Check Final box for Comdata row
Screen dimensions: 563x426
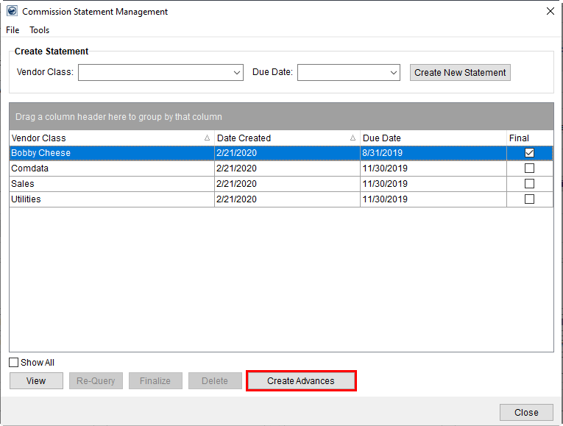(529, 168)
